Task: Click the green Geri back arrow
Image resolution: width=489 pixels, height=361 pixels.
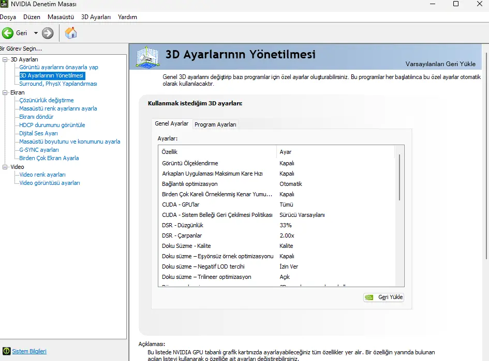Action: click(7, 33)
